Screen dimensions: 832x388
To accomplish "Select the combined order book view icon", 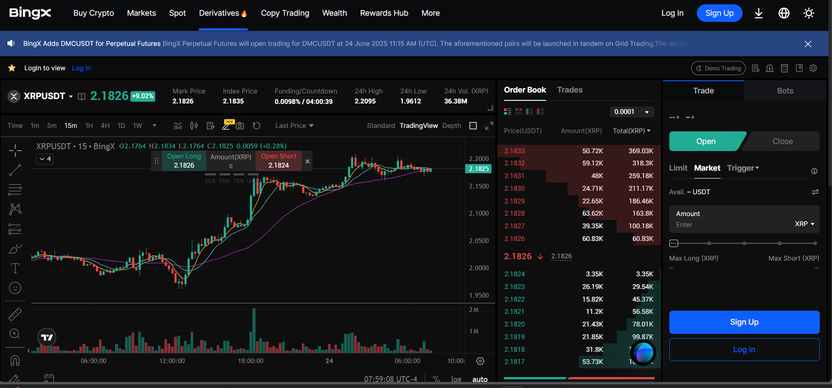I will click(508, 112).
